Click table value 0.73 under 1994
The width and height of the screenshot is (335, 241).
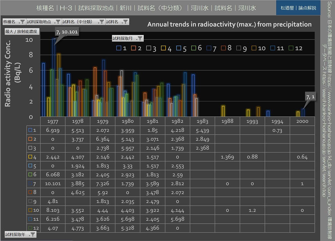point(277,130)
